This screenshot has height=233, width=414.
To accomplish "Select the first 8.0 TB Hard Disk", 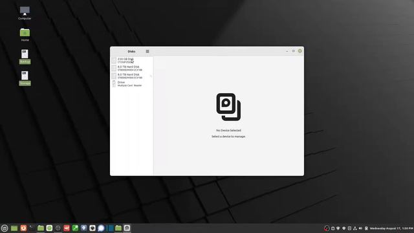I will point(132,68).
